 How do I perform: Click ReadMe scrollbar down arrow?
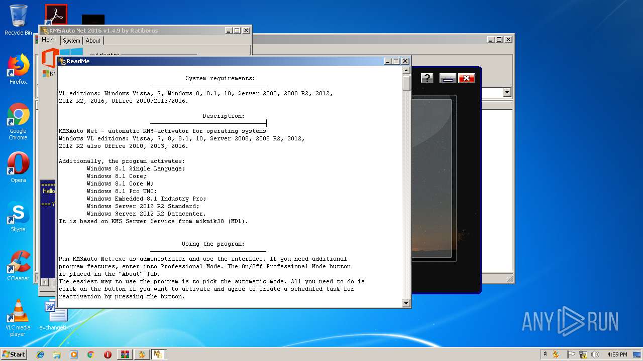[x=406, y=303]
